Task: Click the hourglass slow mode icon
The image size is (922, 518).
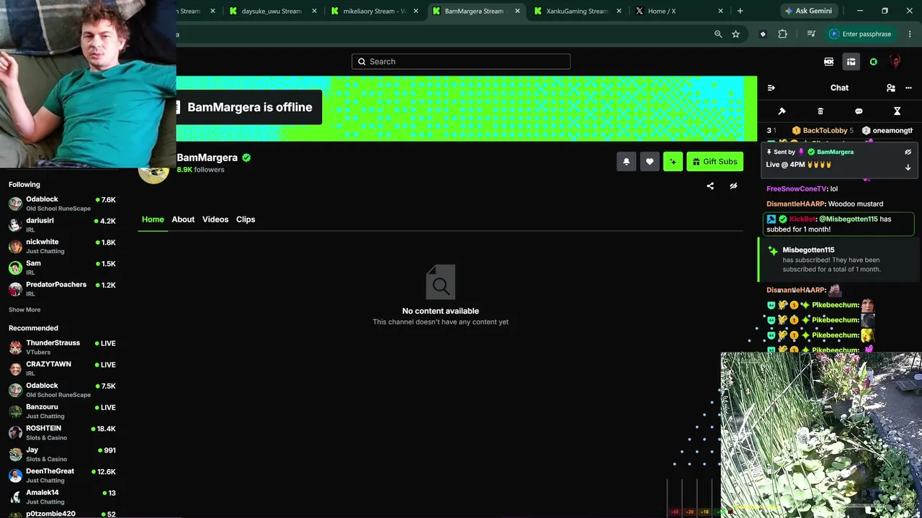Action: 897,112
